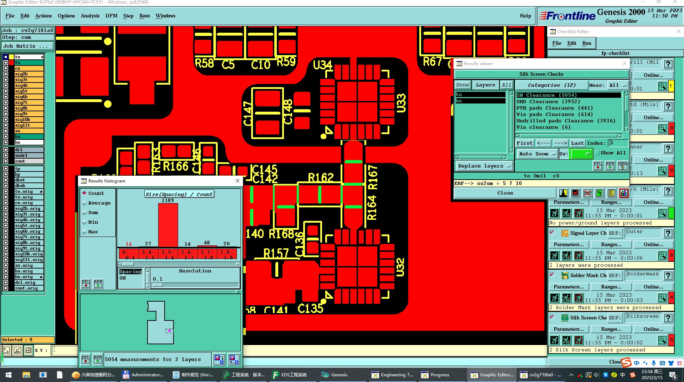The image size is (684, 382).
Task: Click the First navigation button
Action: click(524, 143)
